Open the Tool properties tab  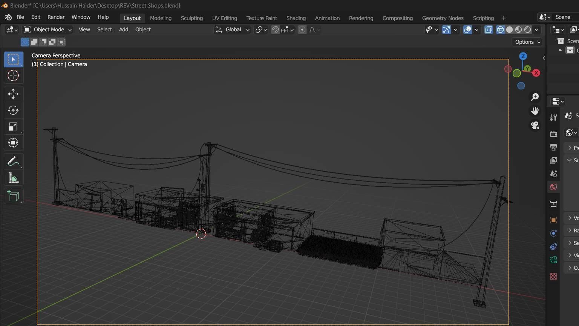(553, 118)
